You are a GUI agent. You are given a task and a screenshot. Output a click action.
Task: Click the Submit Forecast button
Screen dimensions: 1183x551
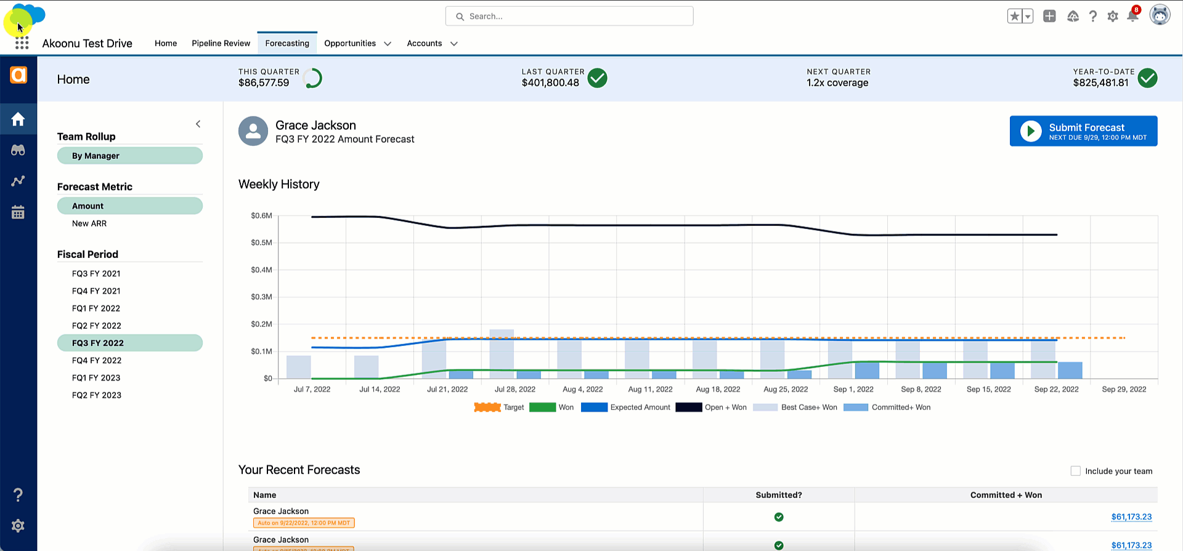tap(1083, 131)
